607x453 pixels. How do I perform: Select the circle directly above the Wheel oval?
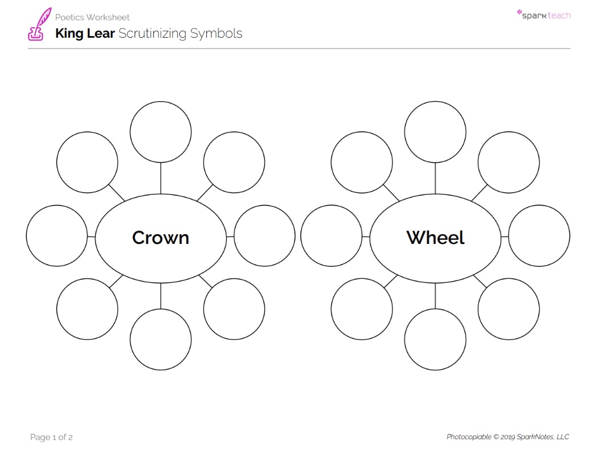pyautogui.click(x=436, y=132)
